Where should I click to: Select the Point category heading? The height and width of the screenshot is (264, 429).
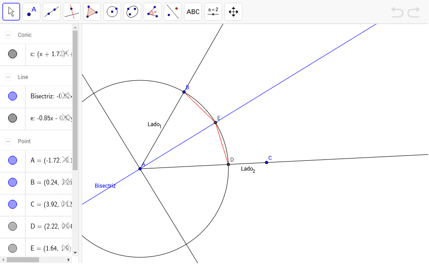click(24, 141)
